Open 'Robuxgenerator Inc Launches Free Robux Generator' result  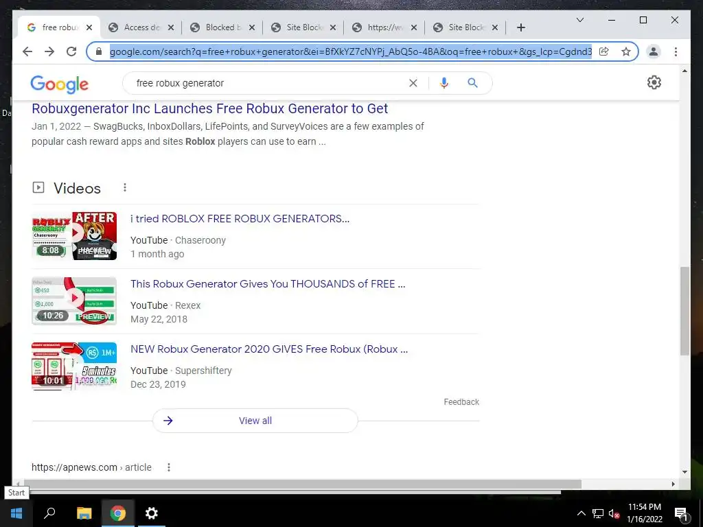point(209,108)
